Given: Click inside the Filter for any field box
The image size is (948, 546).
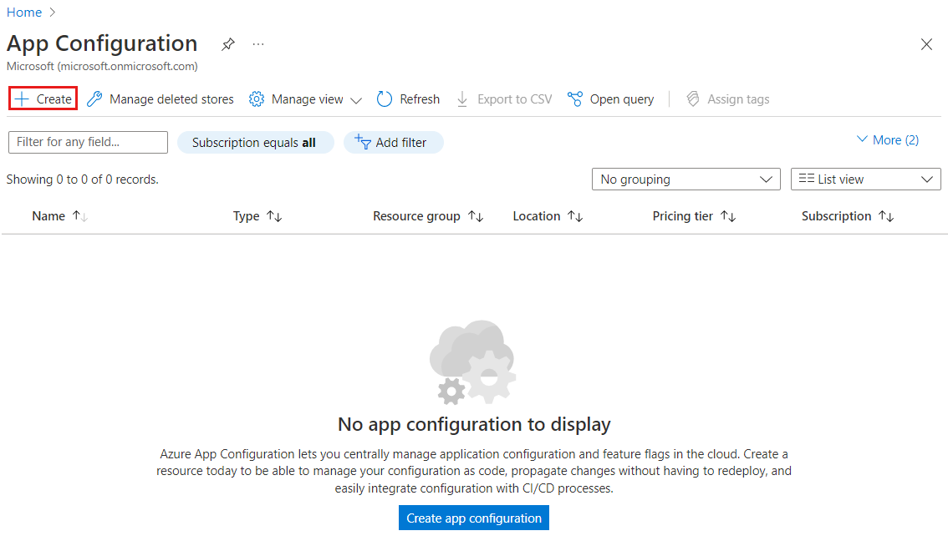Looking at the screenshot, I should tap(87, 142).
